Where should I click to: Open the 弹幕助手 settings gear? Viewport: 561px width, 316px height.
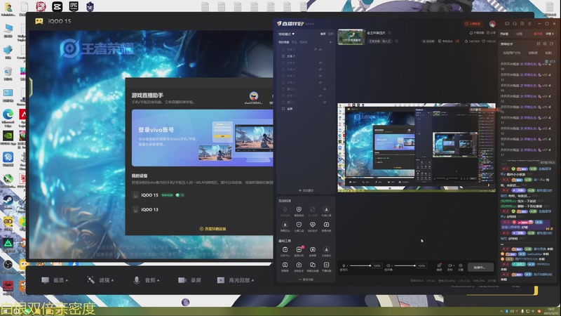point(545,44)
